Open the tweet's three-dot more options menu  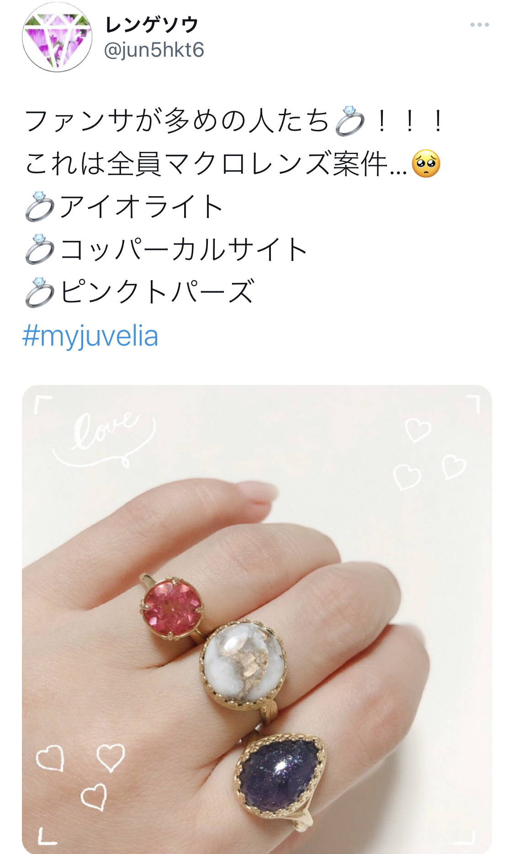479,25
